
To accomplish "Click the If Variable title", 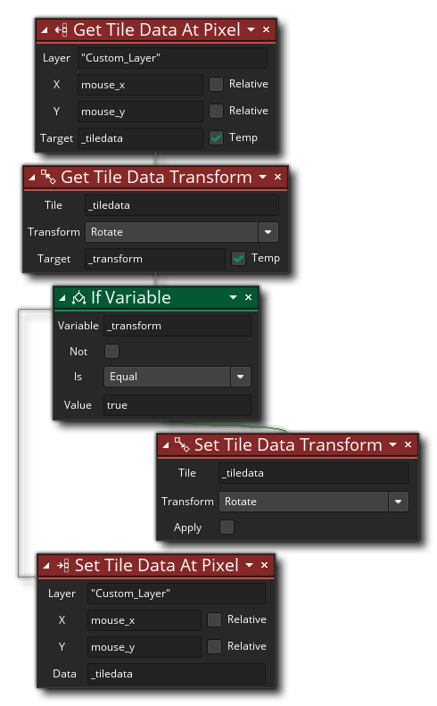I will (x=131, y=297).
